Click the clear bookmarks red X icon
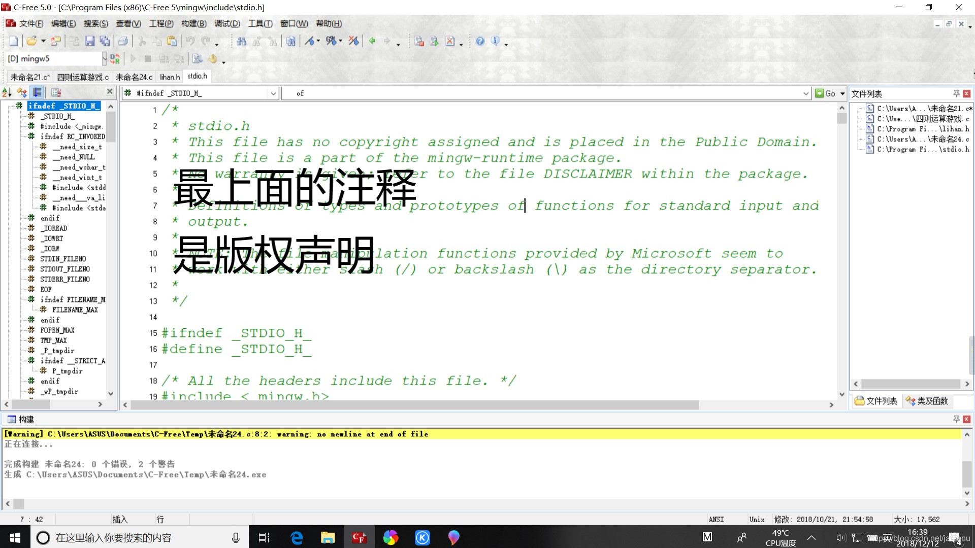 point(353,41)
